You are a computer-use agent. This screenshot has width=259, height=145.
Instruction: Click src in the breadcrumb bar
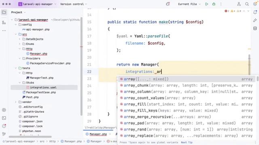[x=42, y=141]
